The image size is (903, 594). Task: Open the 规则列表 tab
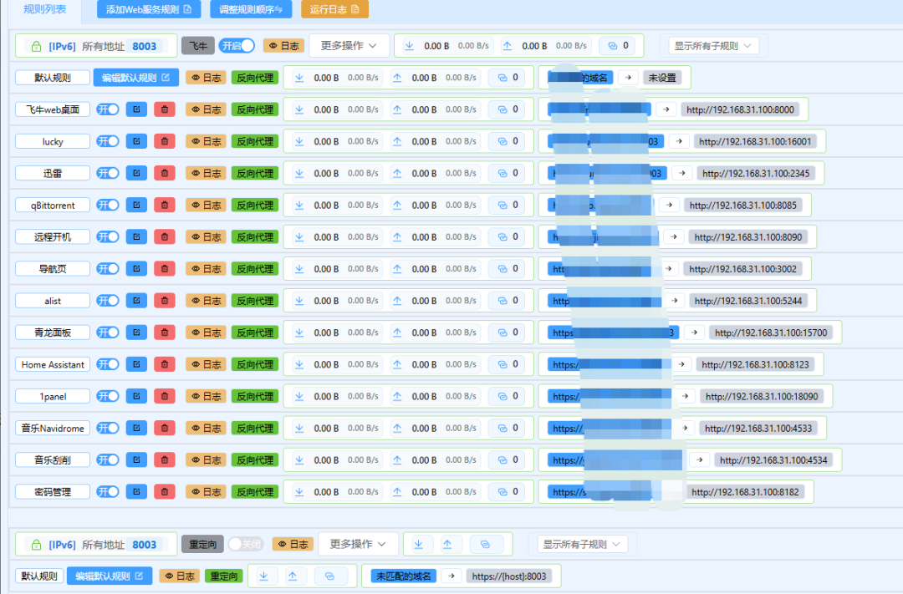45,9
